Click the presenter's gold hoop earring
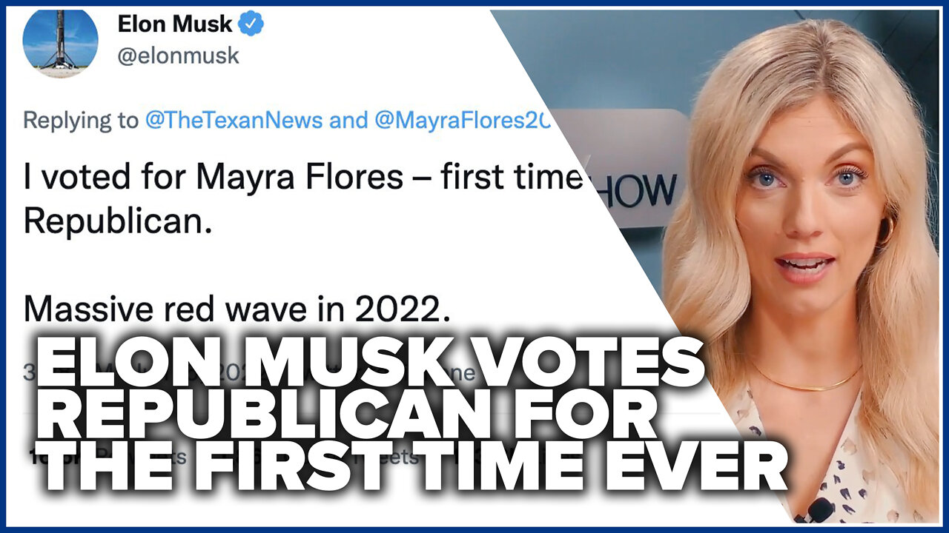This screenshot has width=949, height=533. [885, 231]
